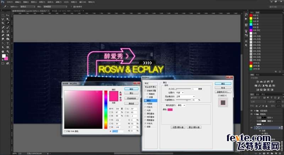The width and height of the screenshot is (284, 155).
Task: Select the L lightness radio button
Action: pos(126,109)
